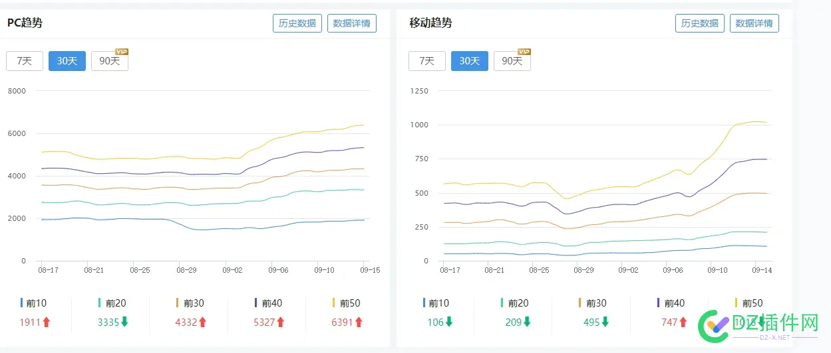Click red up arrow beside mobile 前40 value 747

683,322
